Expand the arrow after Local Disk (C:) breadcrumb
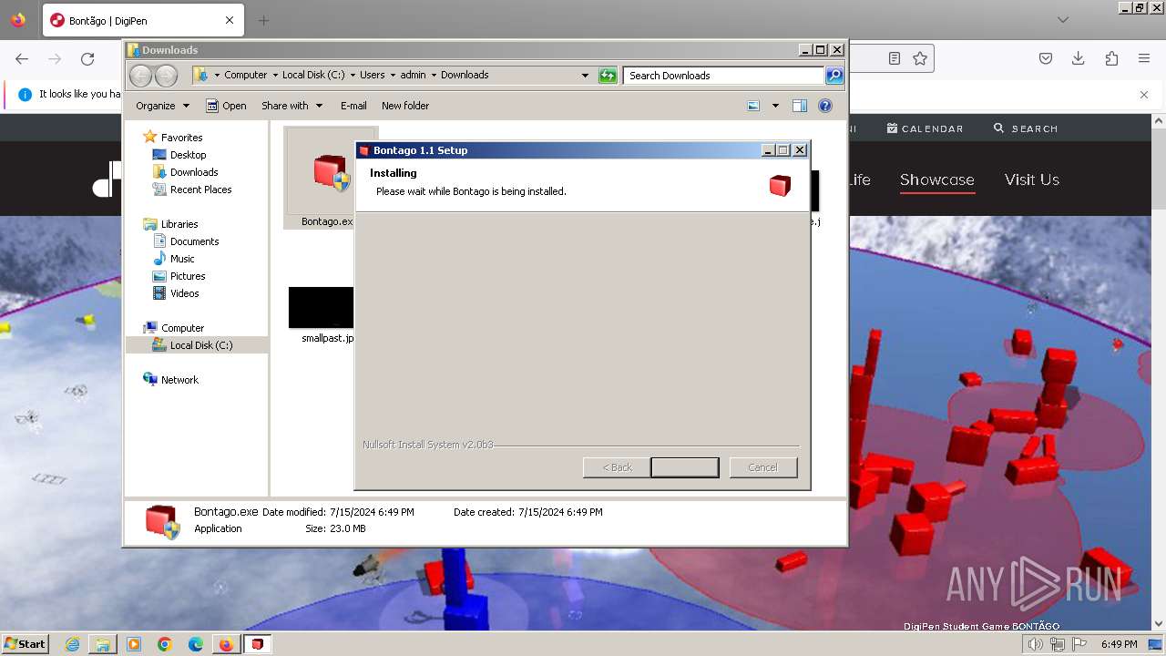The image size is (1166, 656). coord(353,76)
